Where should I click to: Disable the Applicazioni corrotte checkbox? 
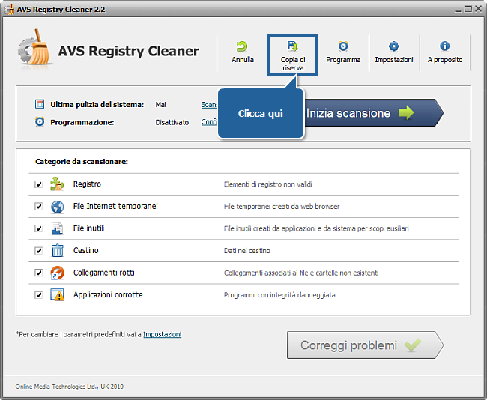[38, 294]
